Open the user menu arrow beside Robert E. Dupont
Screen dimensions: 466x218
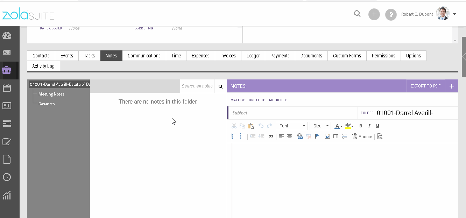click(x=454, y=14)
